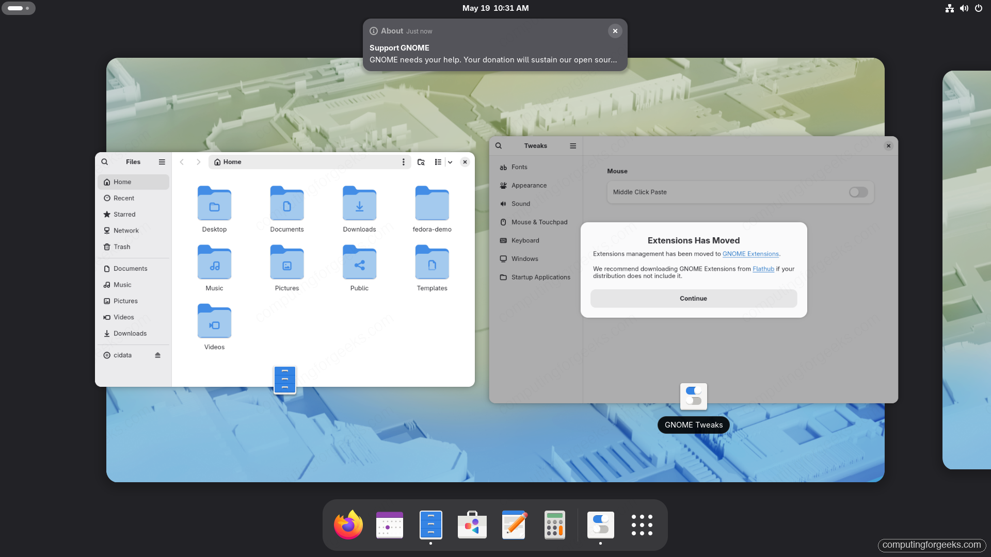Click search icon in Tweaks window

coord(499,146)
